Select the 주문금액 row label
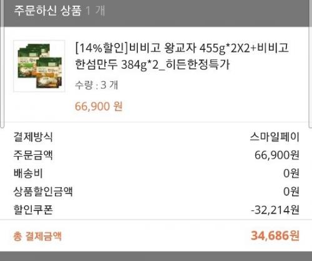The height and width of the screenshot is (261, 312). [33, 155]
